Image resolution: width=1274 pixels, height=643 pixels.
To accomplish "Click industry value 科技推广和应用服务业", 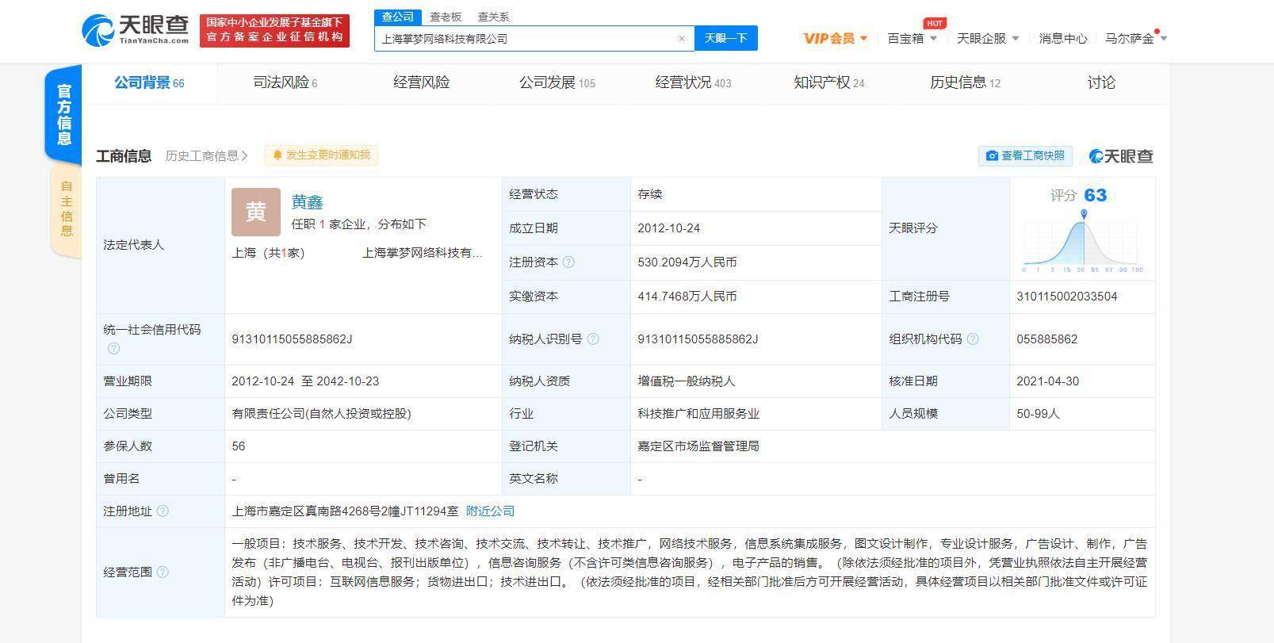I will 698,414.
